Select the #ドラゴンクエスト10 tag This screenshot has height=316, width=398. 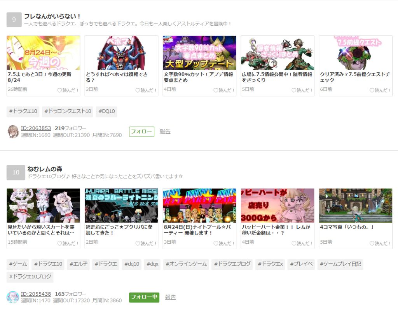tap(68, 111)
